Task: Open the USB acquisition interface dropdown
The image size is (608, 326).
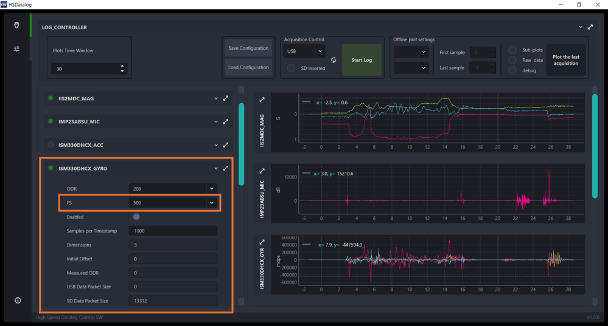Action: pyautogui.click(x=304, y=51)
